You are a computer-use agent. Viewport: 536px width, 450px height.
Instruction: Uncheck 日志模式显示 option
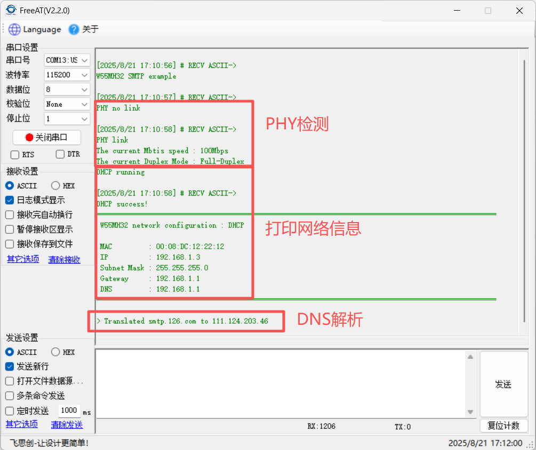(10, 201)
